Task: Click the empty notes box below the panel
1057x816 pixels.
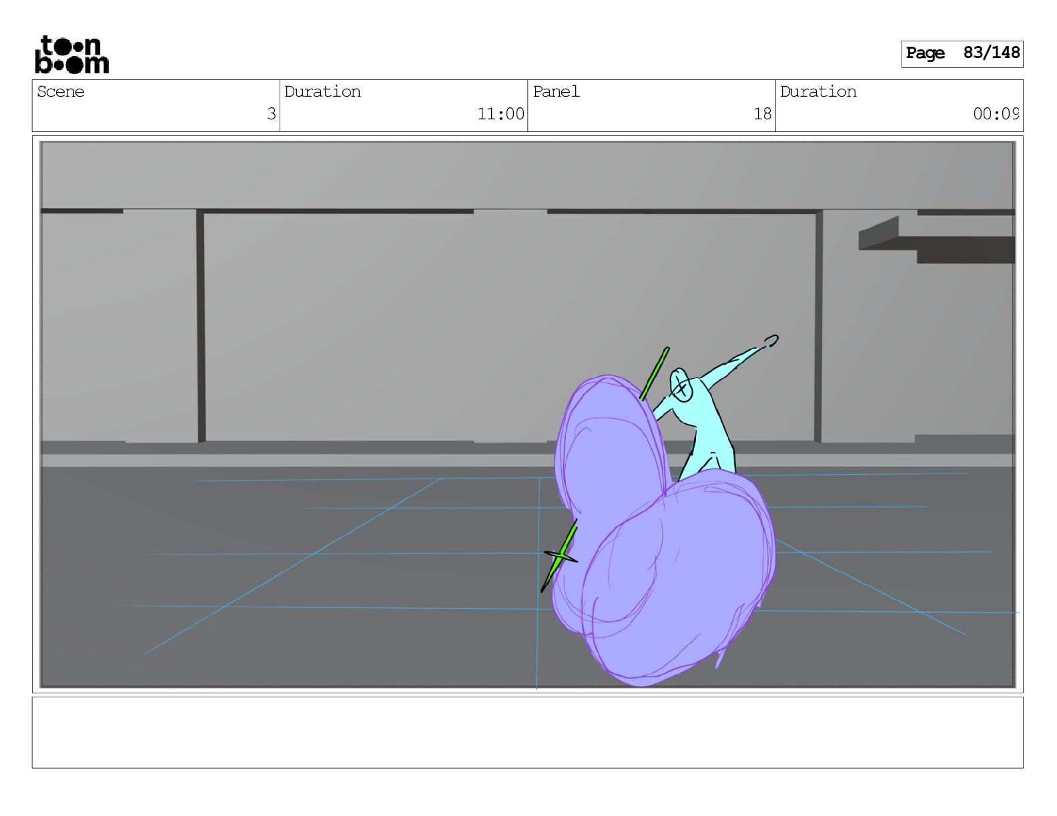Action: [527, 732]
